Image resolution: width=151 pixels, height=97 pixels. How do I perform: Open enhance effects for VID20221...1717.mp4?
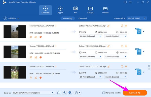31,37
